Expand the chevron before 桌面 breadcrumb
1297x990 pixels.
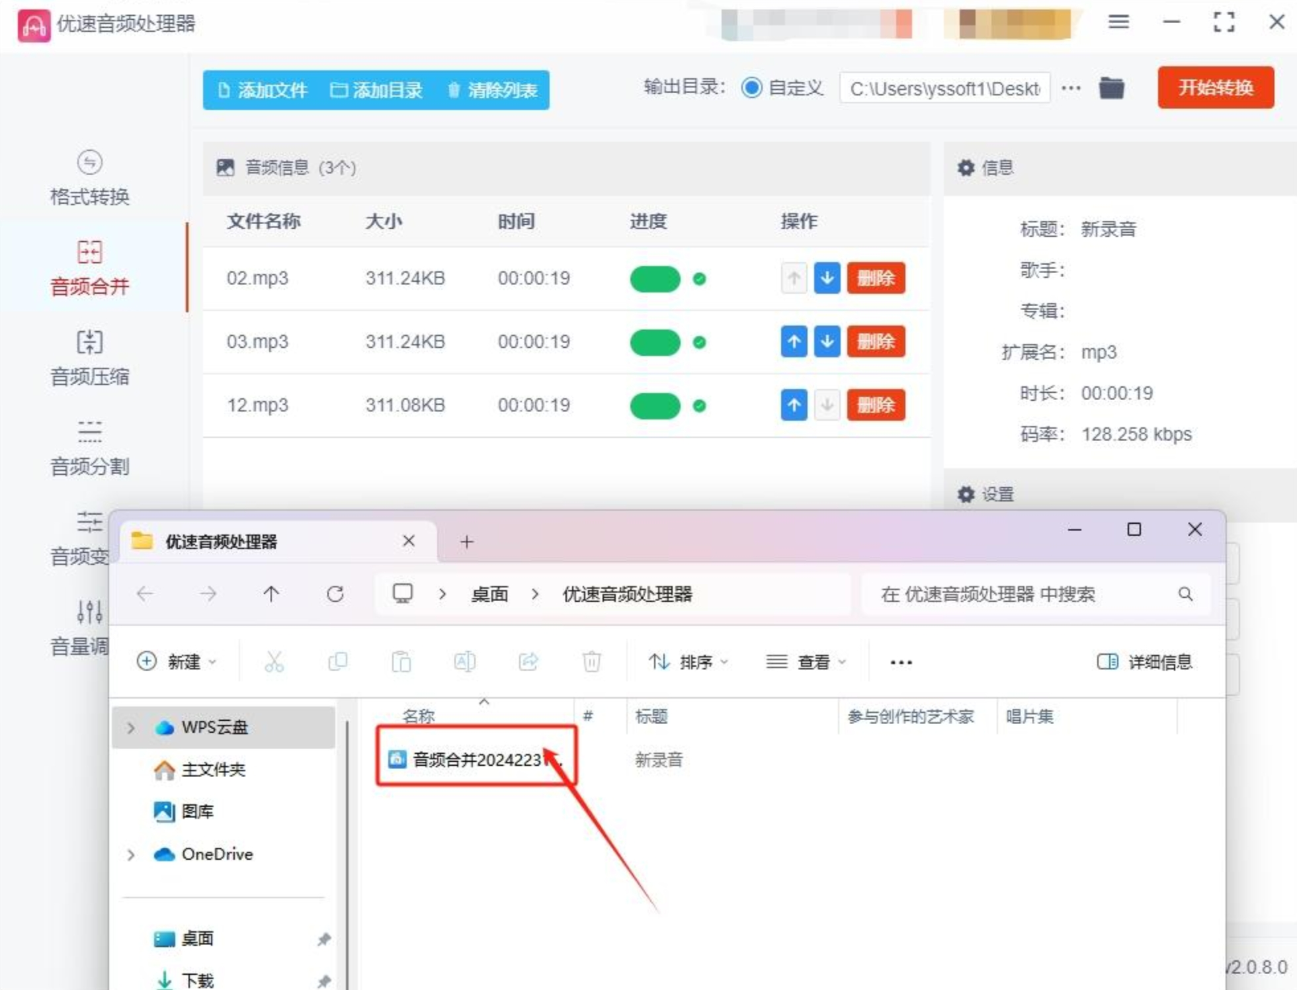pyautogui.click(x=442, y=595)
